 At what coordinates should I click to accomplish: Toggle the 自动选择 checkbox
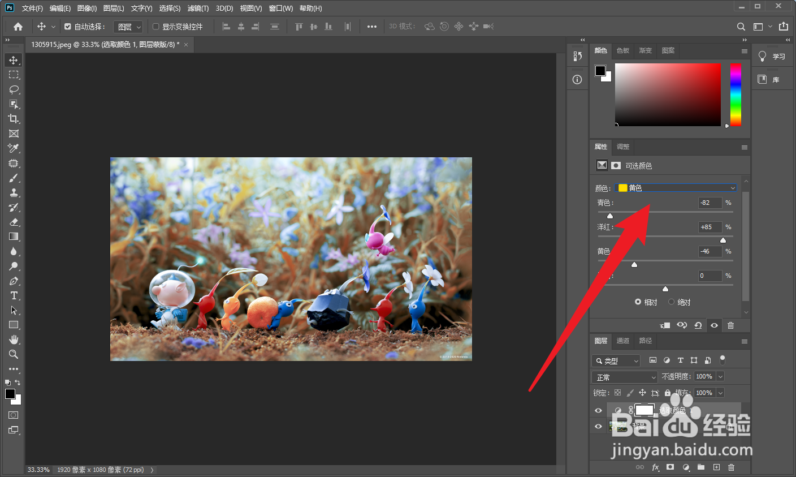[x=68, y=27]
